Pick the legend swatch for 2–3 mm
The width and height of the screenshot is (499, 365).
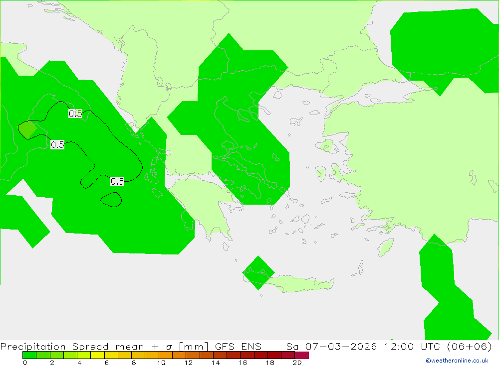click(x=57, y=355)
